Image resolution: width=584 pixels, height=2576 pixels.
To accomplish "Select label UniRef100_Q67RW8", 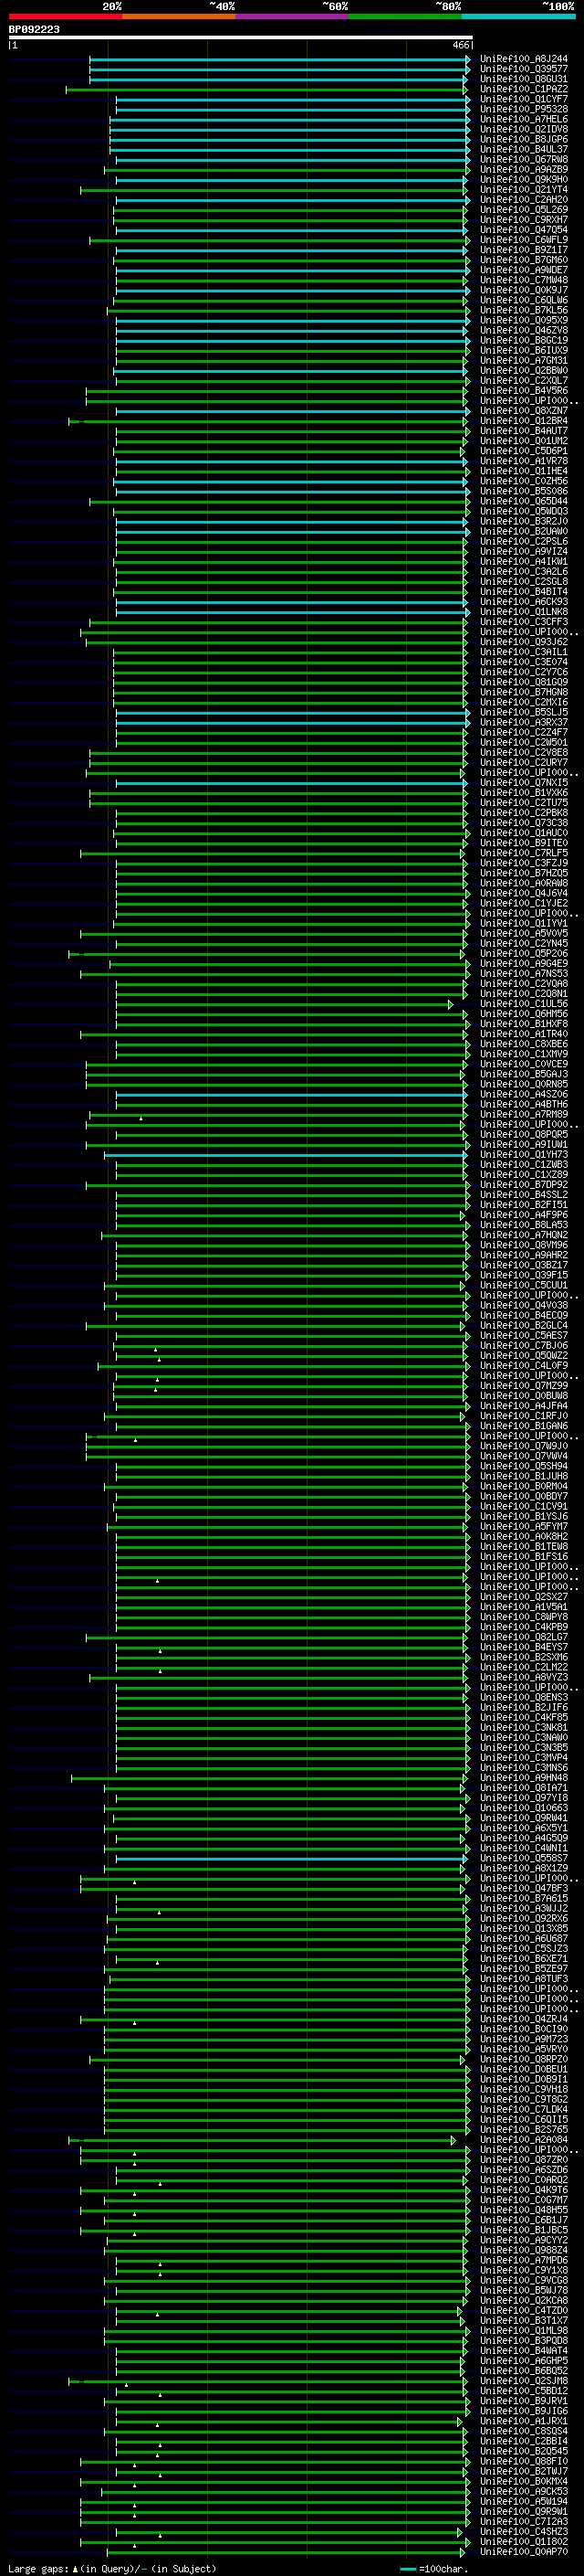I will [x=524, y=159].
